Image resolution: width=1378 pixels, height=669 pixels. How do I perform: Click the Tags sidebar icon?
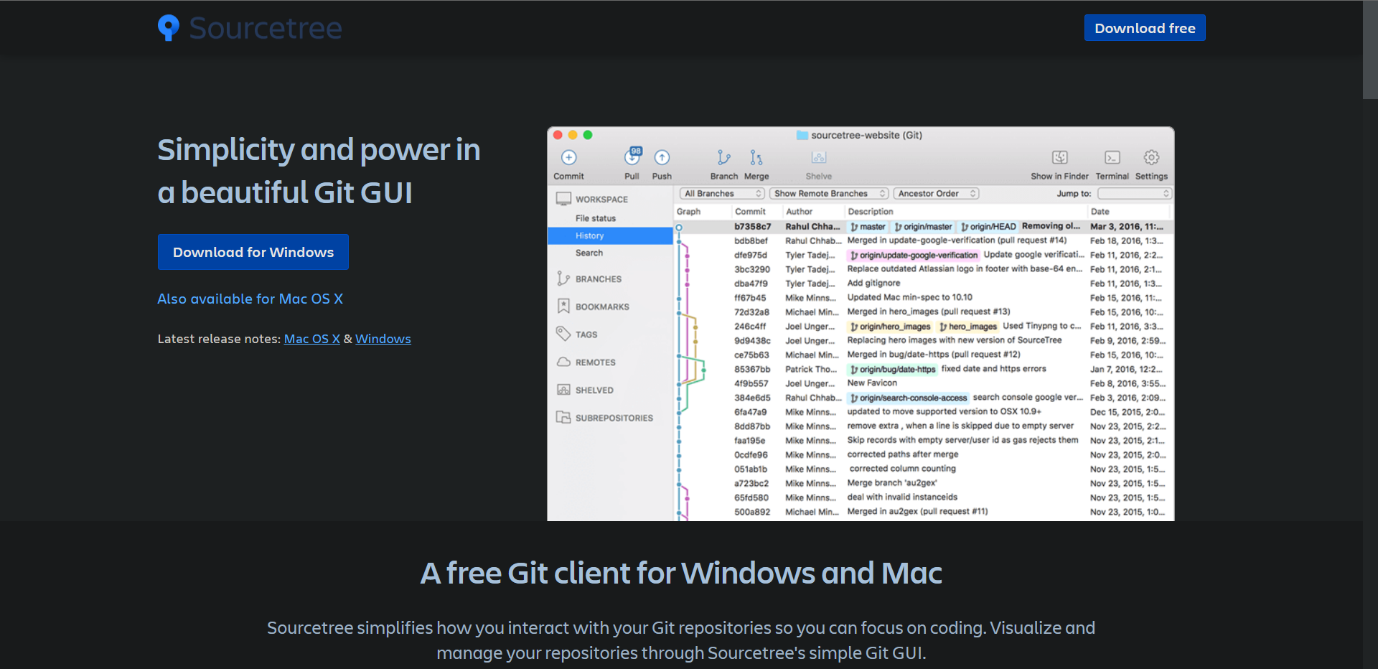(x=563, y=334)
